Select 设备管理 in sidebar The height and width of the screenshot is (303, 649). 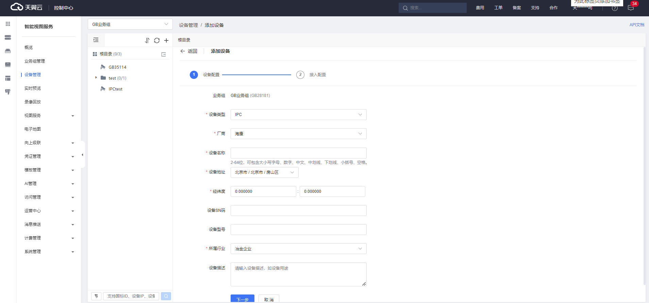coord(32,75)
